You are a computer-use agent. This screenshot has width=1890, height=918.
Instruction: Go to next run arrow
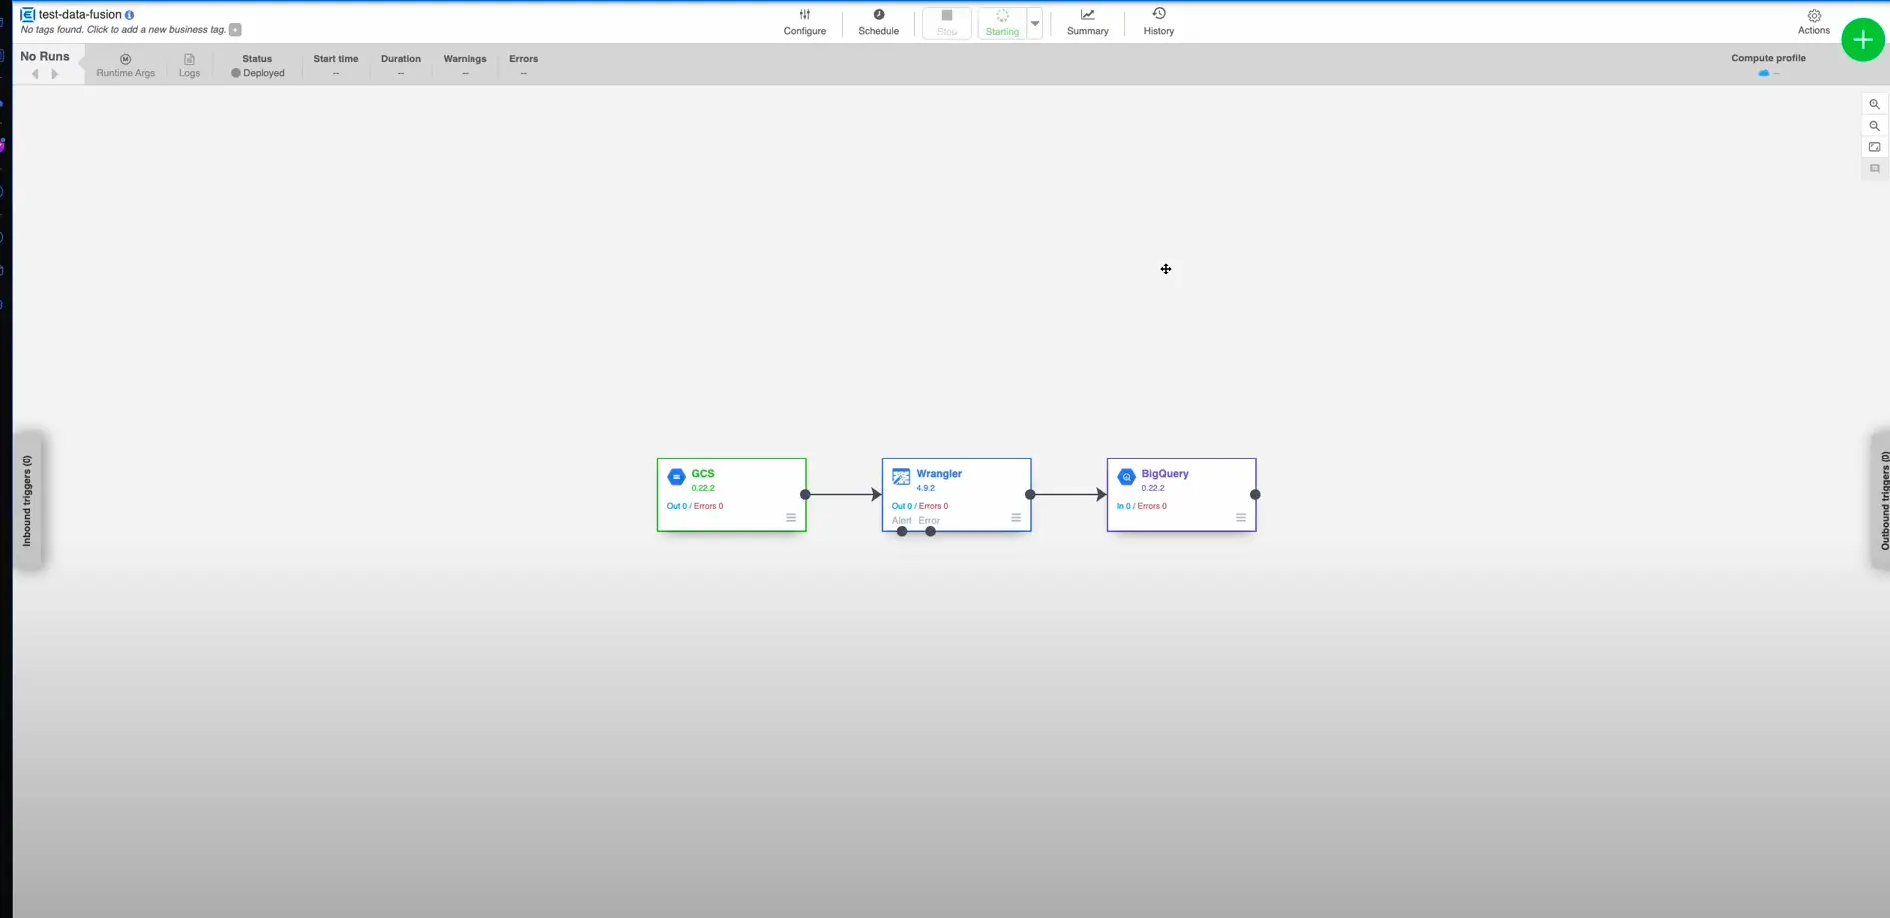[x=55, y=74]
